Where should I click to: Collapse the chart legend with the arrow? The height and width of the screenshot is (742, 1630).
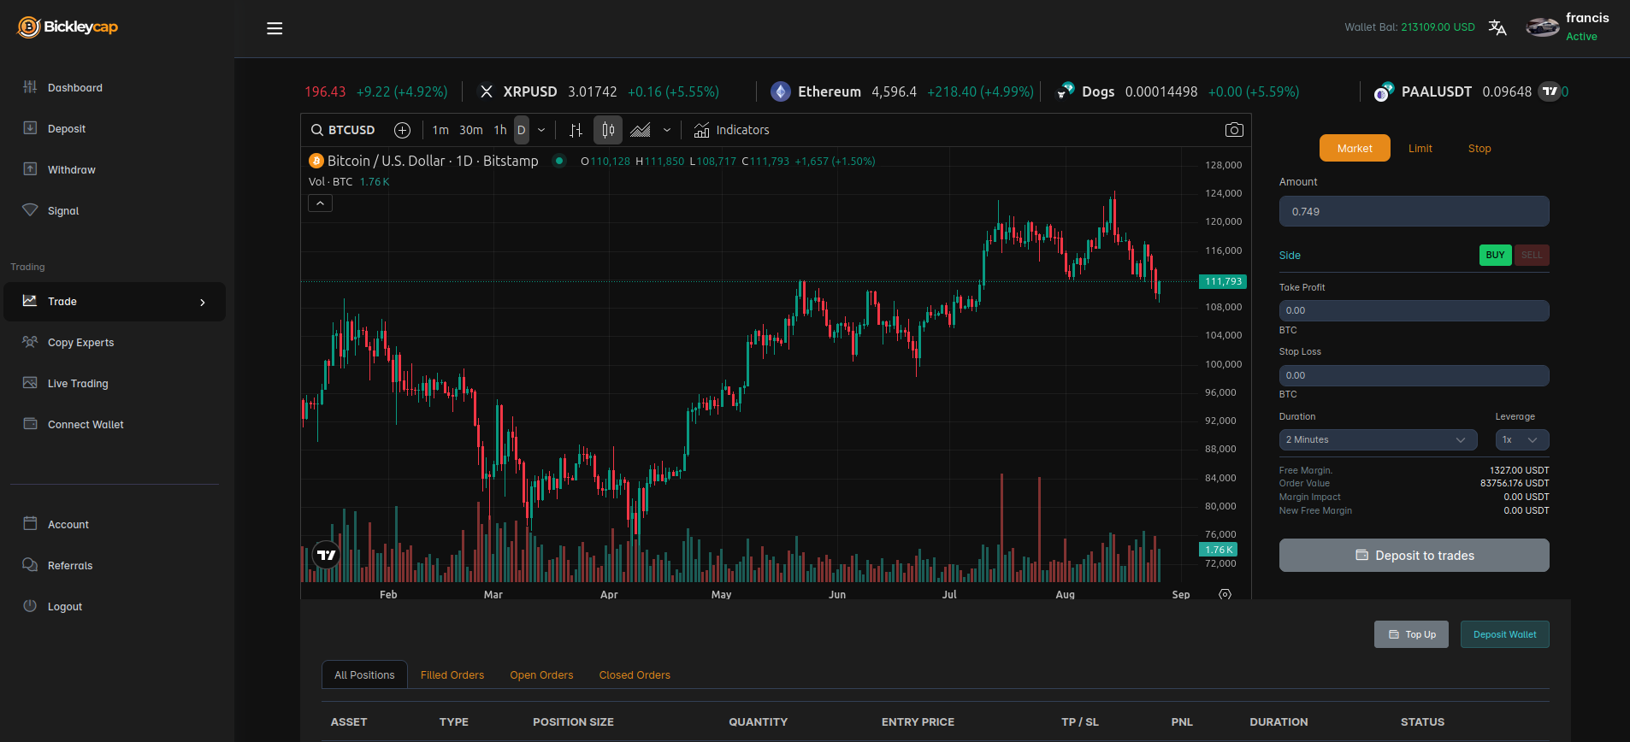click(x=320, y=203)
